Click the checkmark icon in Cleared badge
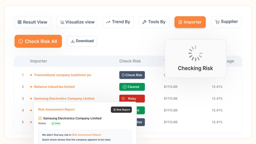 pyautogui.click(x=124, y=87)
